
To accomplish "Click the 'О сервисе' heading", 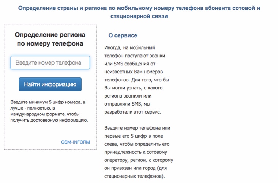I will [123, 35].
